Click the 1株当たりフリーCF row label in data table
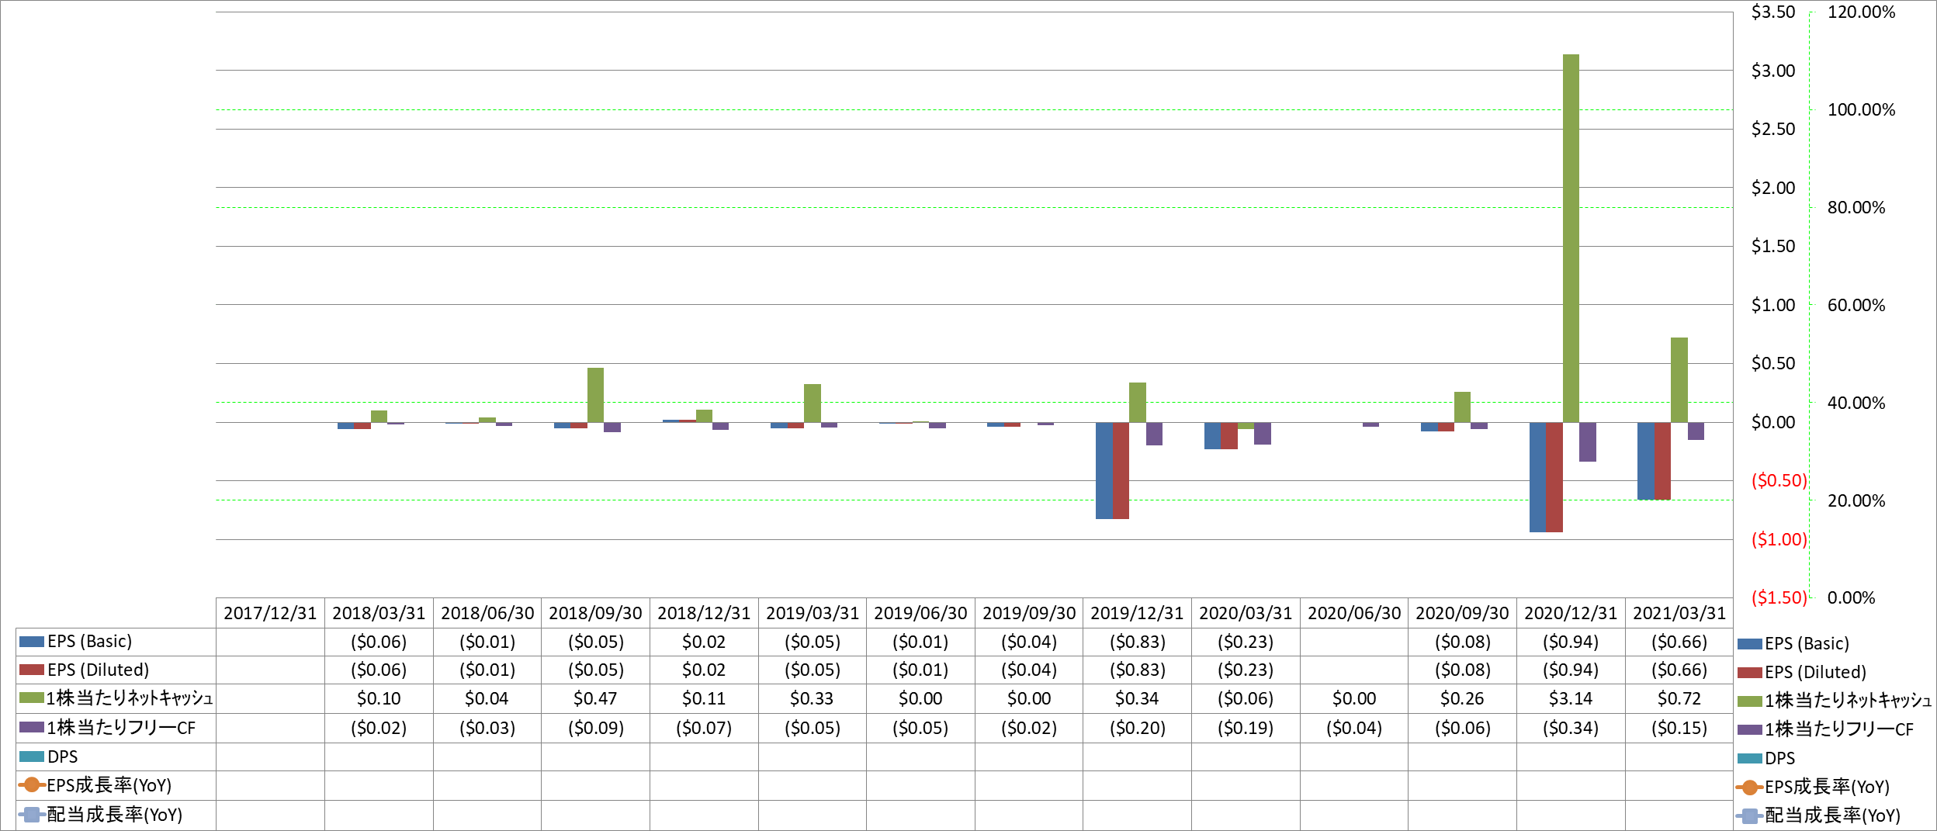The height and width of the screenshot is (831, 1937). 121,728
